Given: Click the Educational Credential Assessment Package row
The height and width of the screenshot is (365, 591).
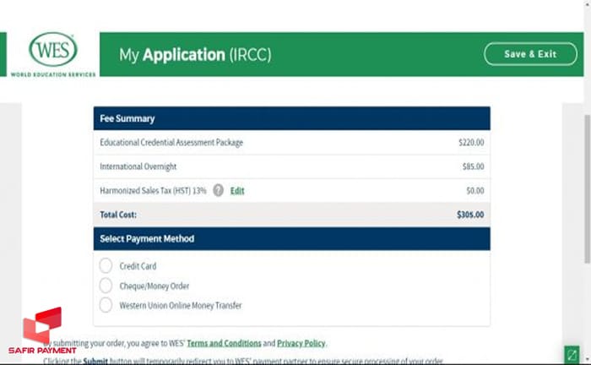Looking at the screenshot, I should click(x=171, y=143).
